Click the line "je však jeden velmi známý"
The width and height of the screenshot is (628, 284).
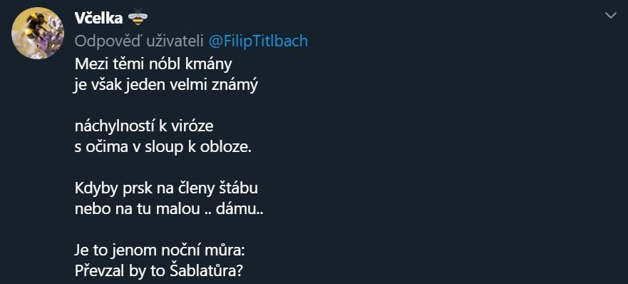pos(166,85)
